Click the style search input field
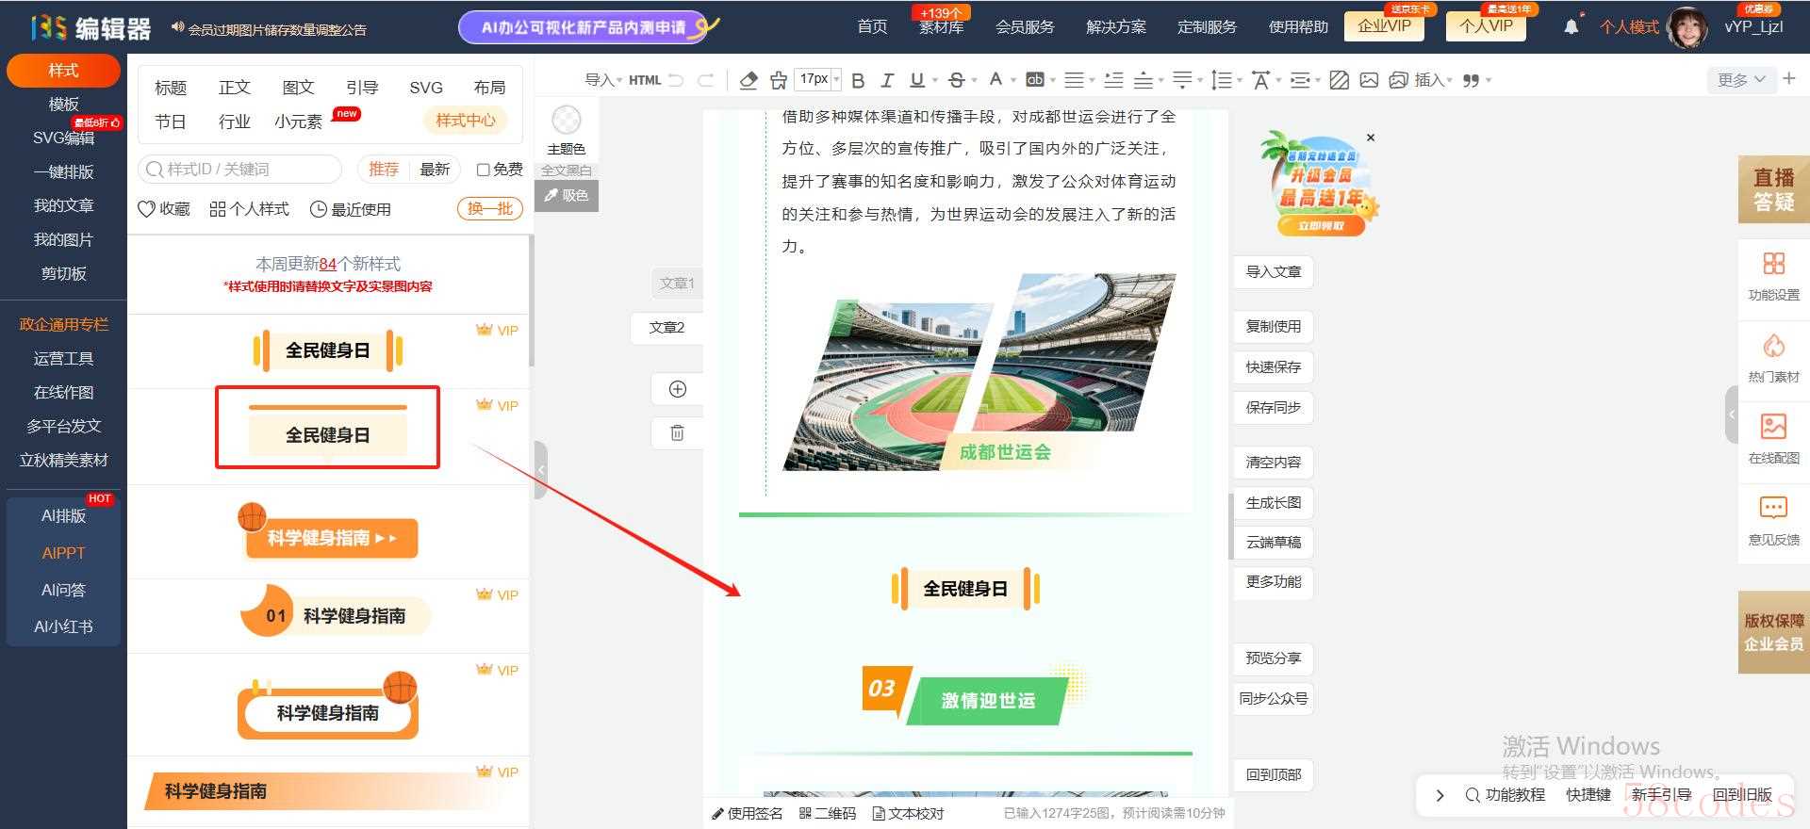Viewport: 1810px width, 829px height. tap(240, 170)
